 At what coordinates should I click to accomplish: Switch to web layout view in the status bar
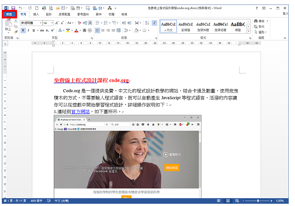237,201
